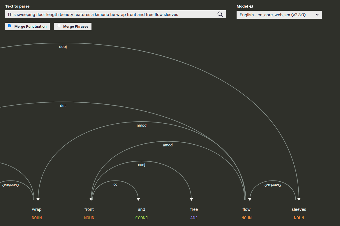Image resolution: width=340 pixels, height=226 pixels.
Task: Click the "det" arc label
Action: click(63, 106)
